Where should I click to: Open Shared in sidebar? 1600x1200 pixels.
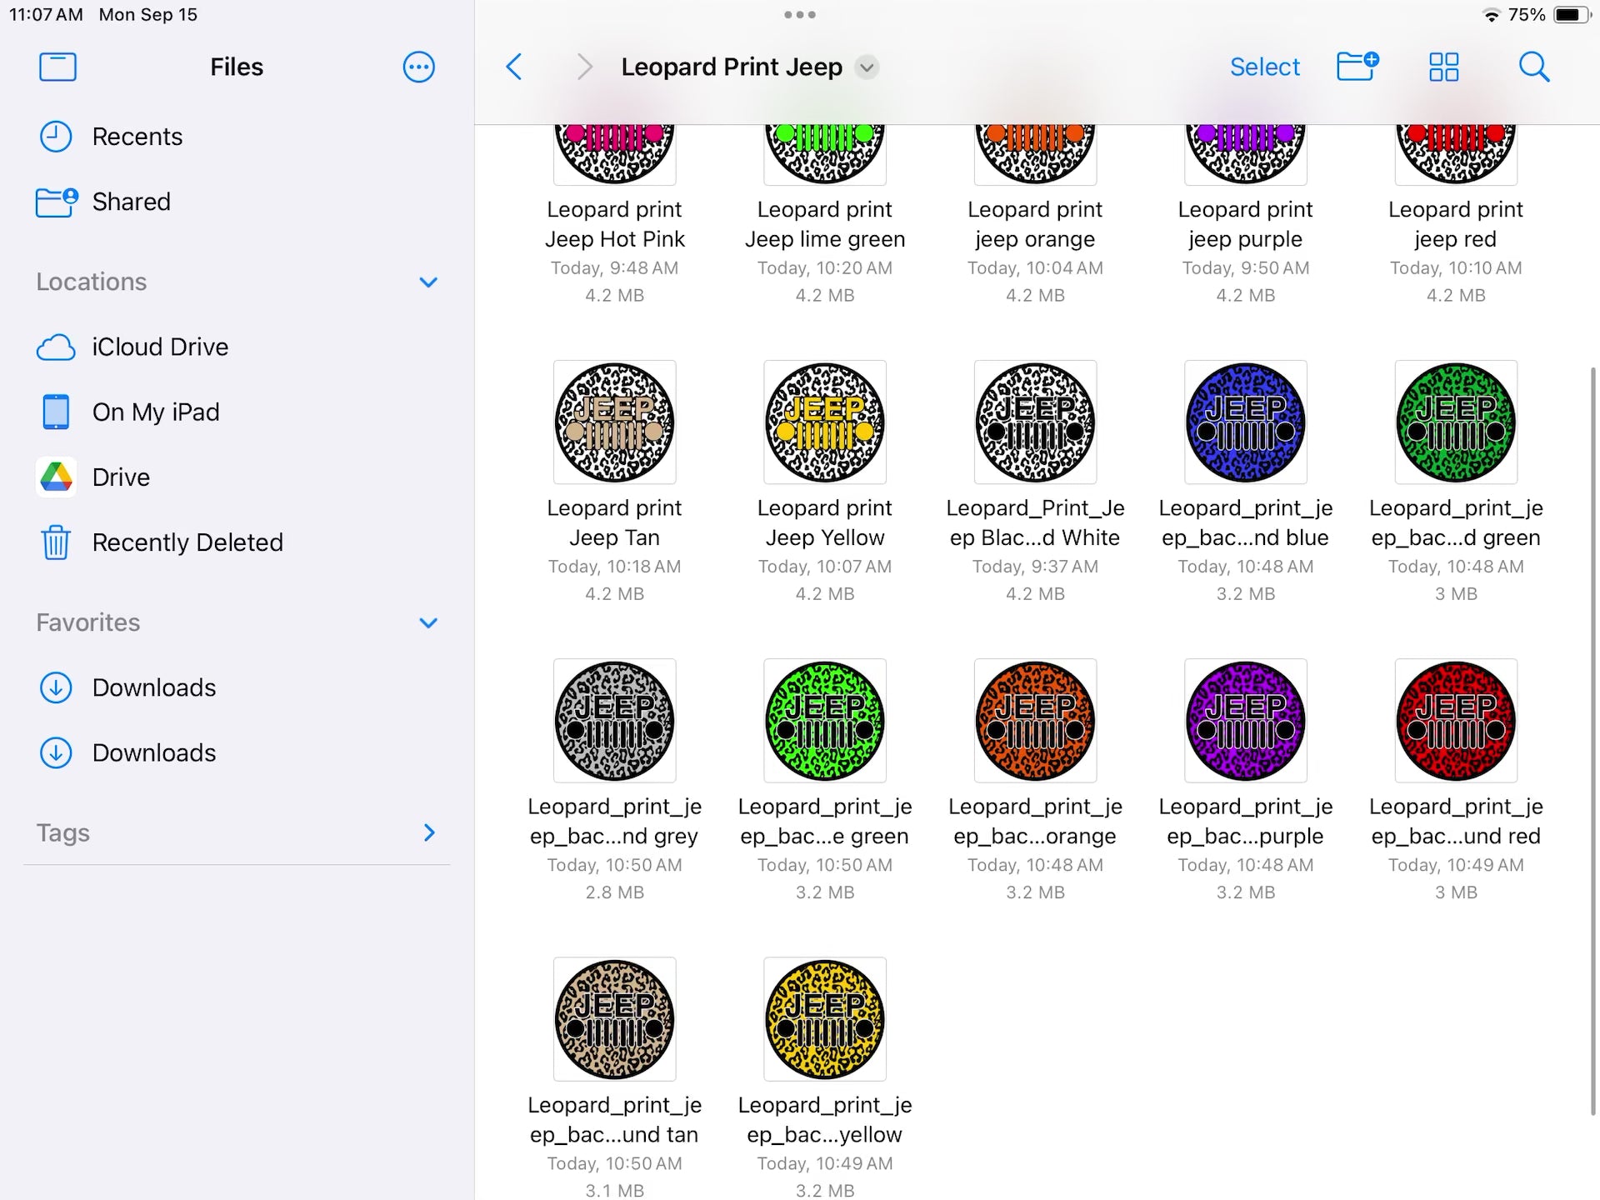pos(131,202)
